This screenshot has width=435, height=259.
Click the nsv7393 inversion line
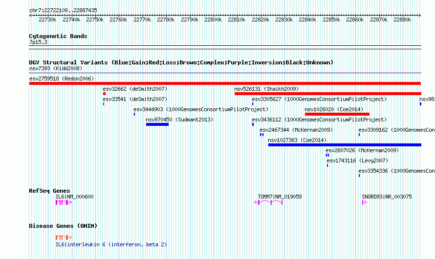[x=225, y=73]
